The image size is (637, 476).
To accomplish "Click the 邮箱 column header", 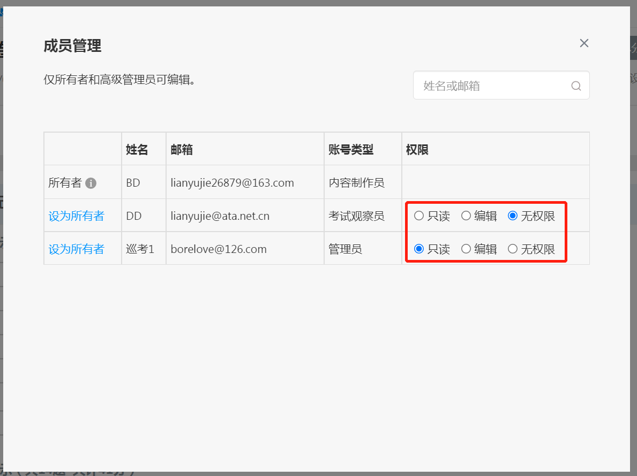I will 182,150.
